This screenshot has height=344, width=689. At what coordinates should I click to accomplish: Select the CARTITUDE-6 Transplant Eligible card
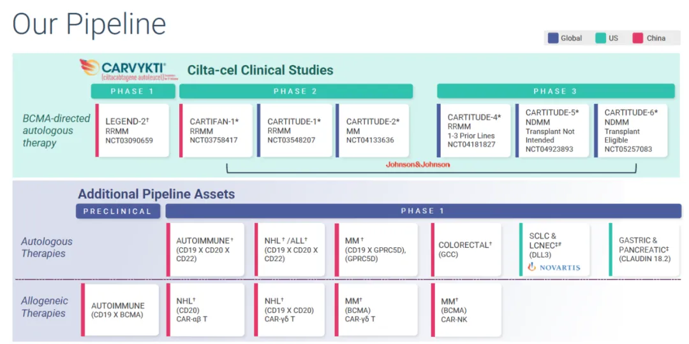(x=631, y=131)
